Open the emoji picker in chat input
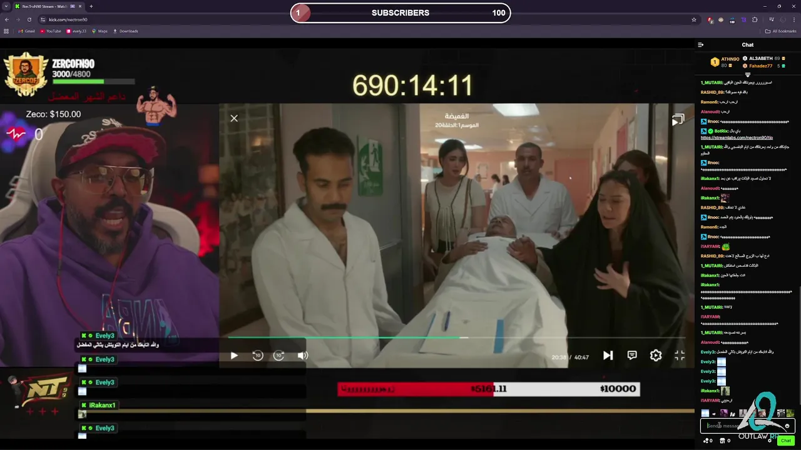The image size is (801, 450). click(x=787, y=426)
